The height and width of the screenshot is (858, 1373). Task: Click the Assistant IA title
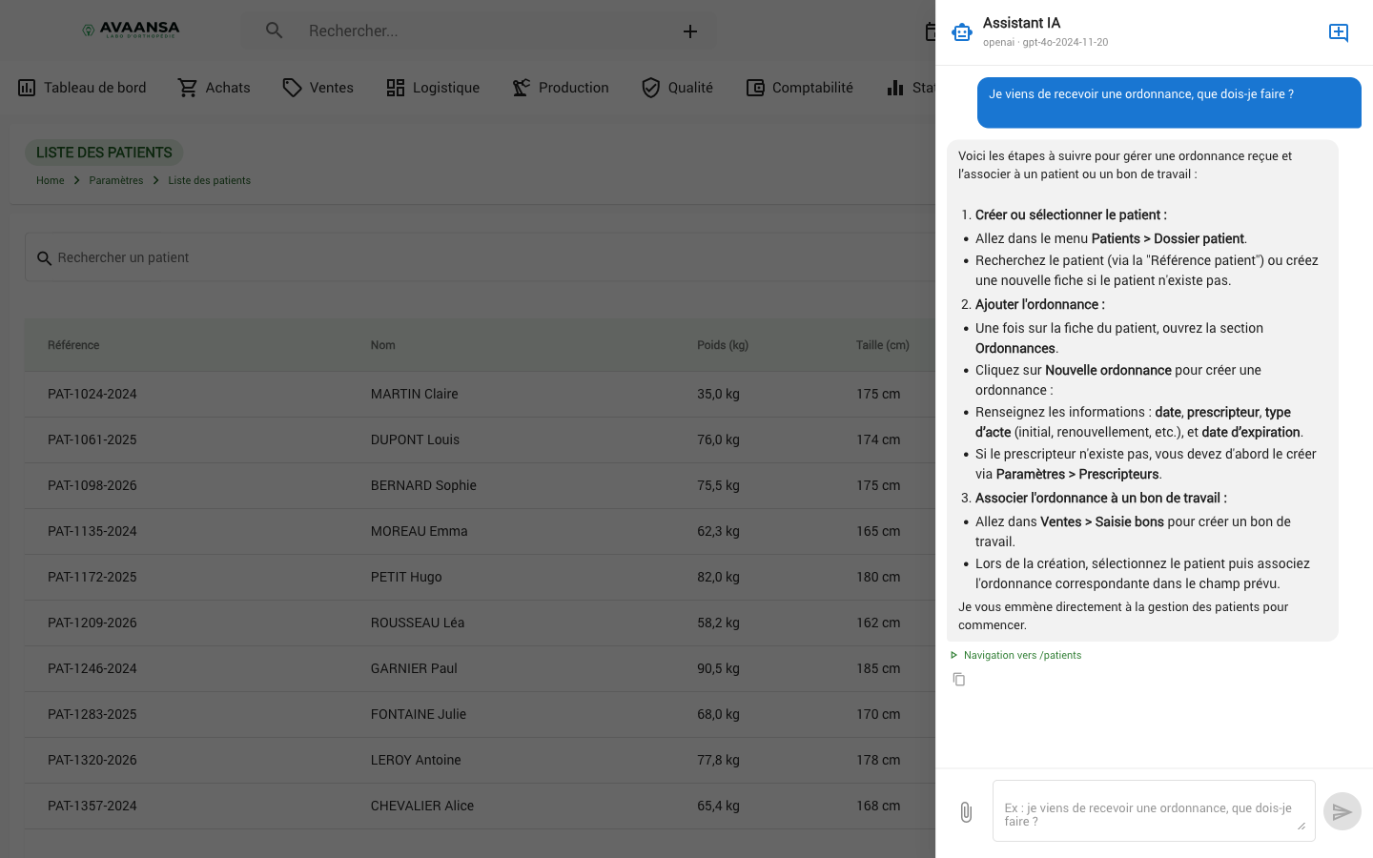1022,23
